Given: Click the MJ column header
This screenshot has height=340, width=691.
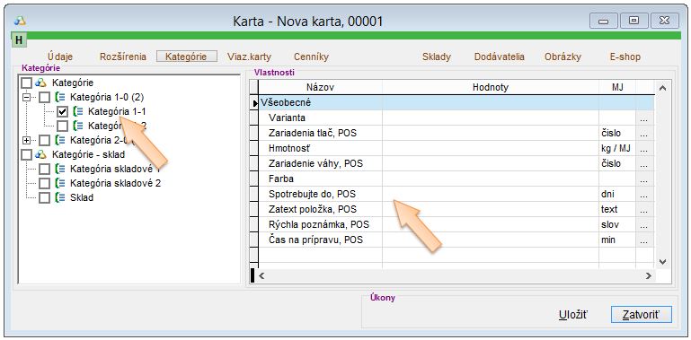Looking at the screenshot, I should [617, 87].
